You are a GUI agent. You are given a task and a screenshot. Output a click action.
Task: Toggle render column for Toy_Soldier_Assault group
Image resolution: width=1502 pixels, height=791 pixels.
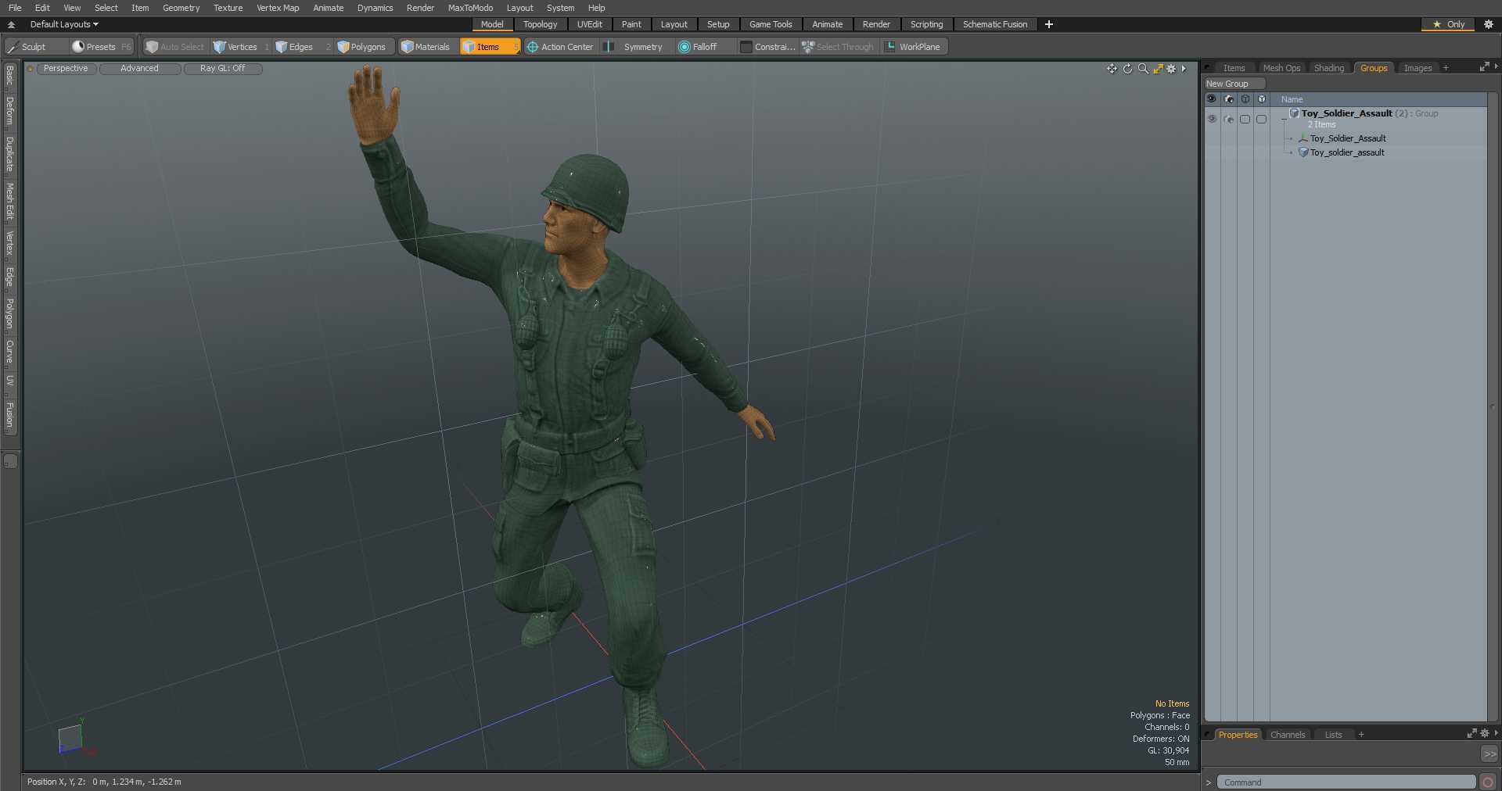tap(1228, 119)
